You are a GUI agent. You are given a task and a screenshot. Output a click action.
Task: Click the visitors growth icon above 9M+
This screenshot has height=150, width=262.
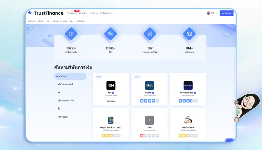coord(189,34)
